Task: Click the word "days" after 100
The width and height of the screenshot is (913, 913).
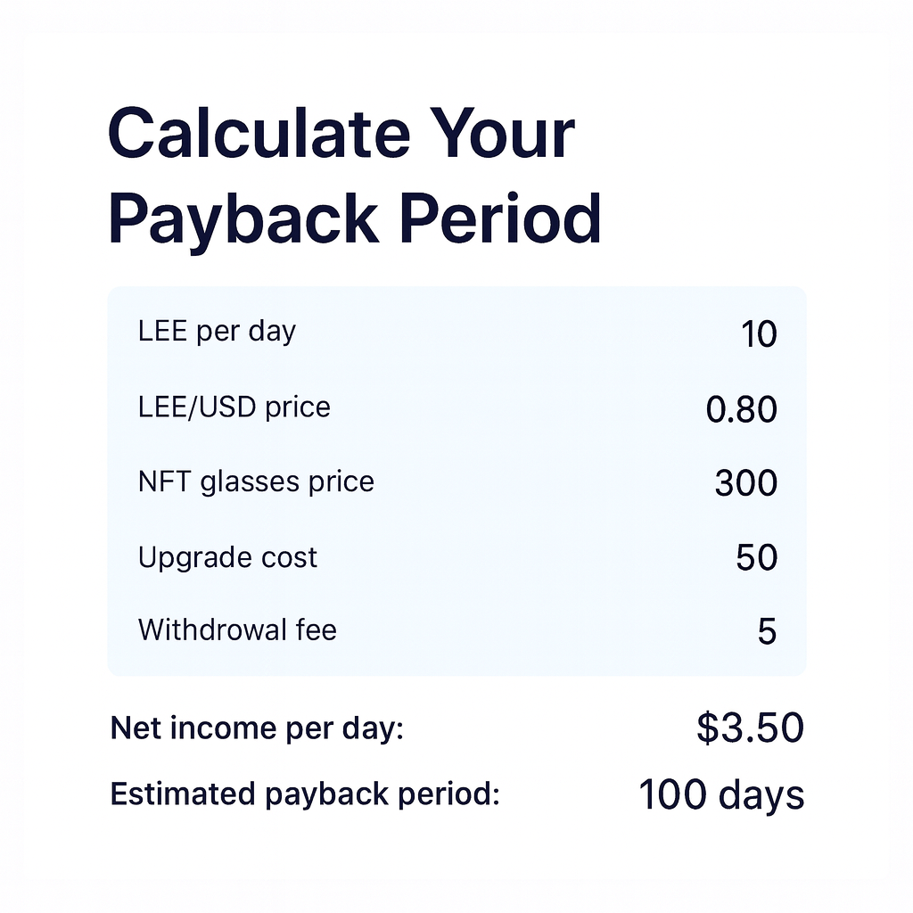Action: pyautogui.click(x=762, y=795)
